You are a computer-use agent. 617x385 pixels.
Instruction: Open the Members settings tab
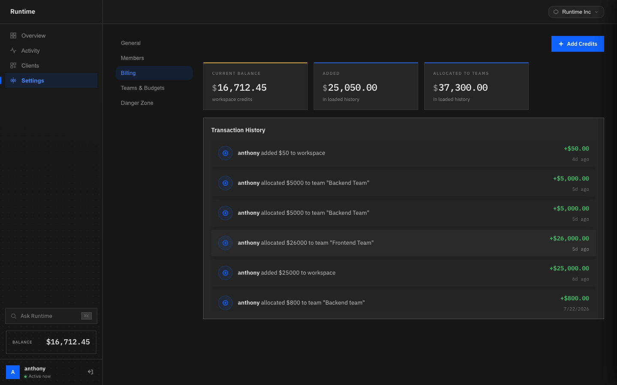[x=154, y=58]
